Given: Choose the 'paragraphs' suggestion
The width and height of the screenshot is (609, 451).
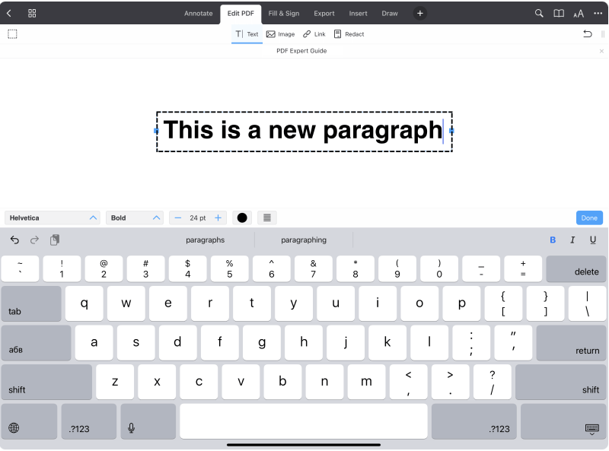Looking at the screenshot, I should 205,240.
